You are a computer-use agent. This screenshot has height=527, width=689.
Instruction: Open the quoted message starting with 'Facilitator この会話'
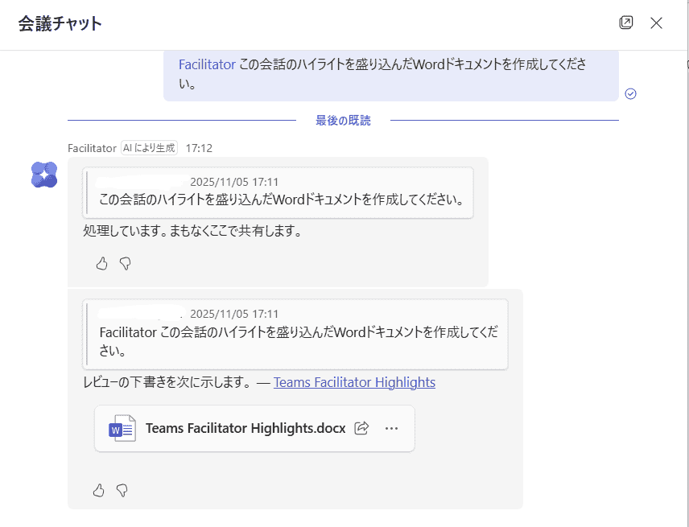[x=296, y=332]
